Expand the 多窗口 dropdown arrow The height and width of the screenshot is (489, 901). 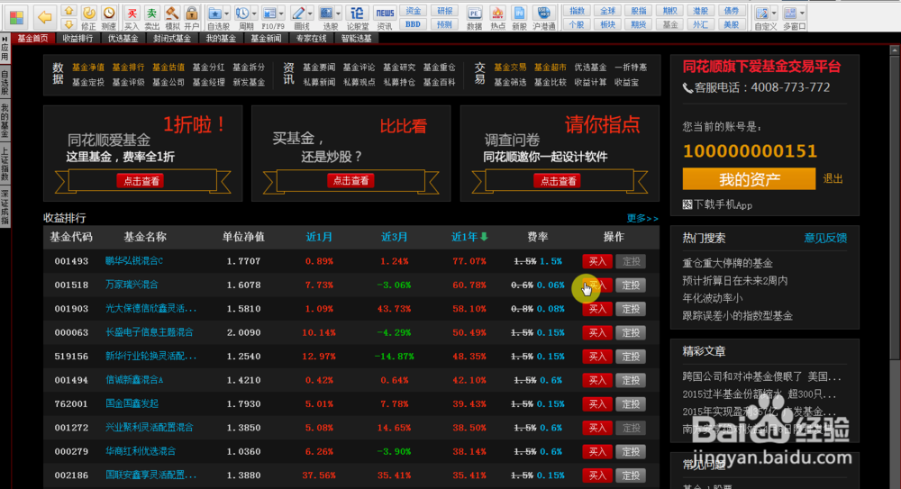(803, 14)
